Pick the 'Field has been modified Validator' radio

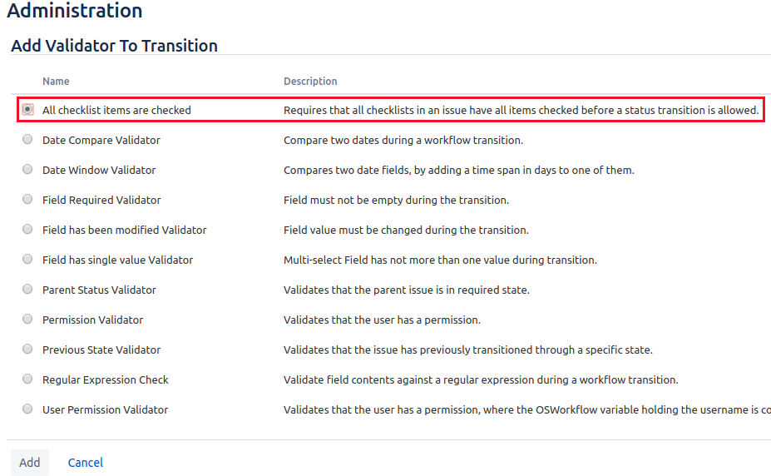pyautogui.click(x=27, y=229)
